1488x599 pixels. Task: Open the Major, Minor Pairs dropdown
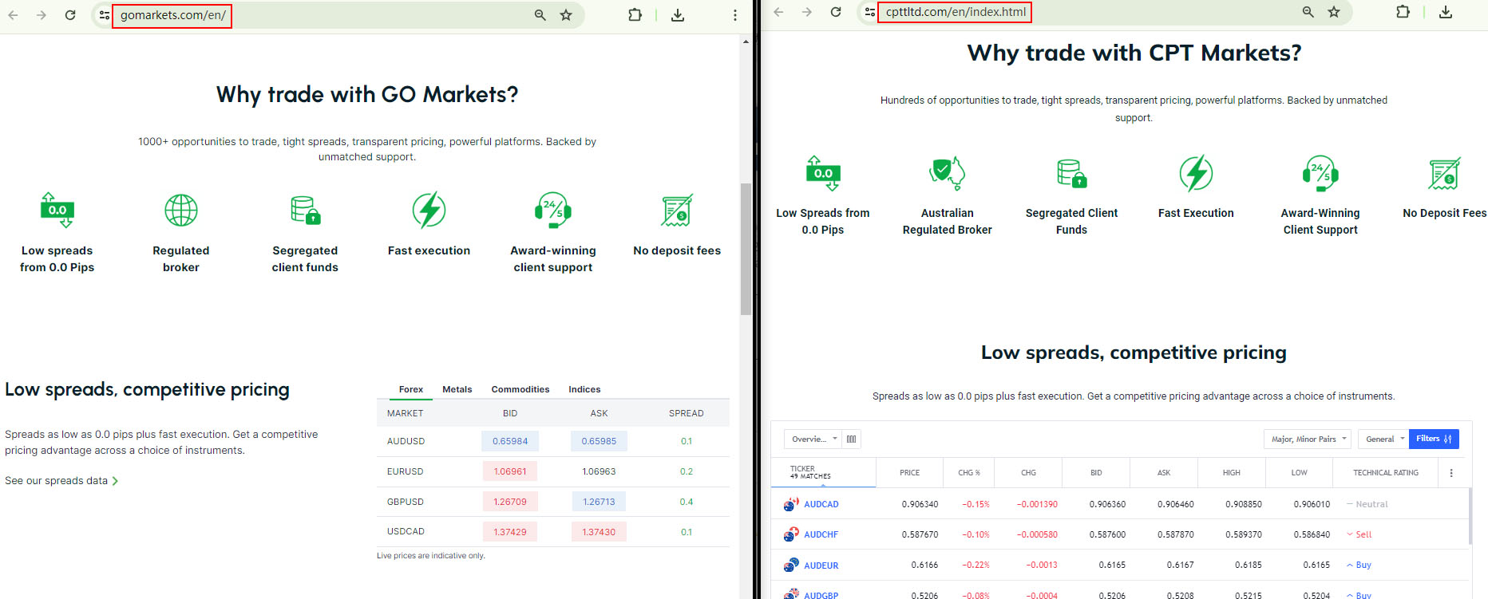1307,439
